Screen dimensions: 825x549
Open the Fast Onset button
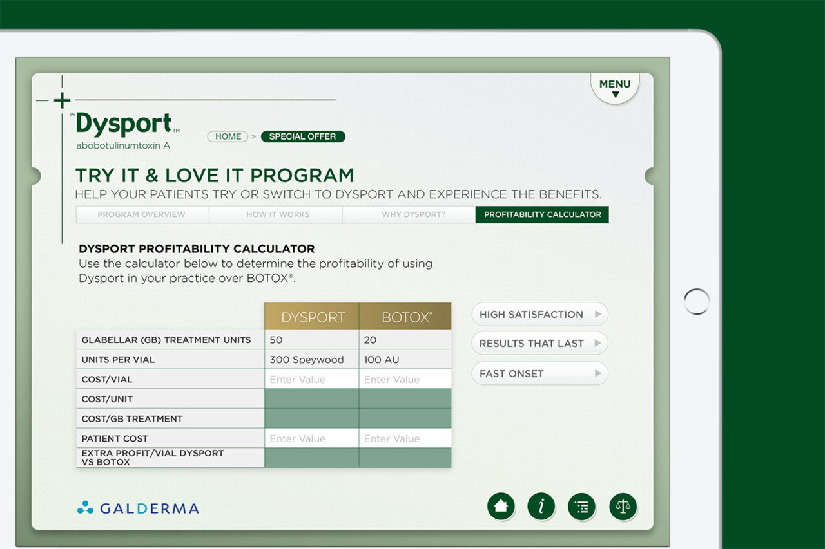point(540,373)
